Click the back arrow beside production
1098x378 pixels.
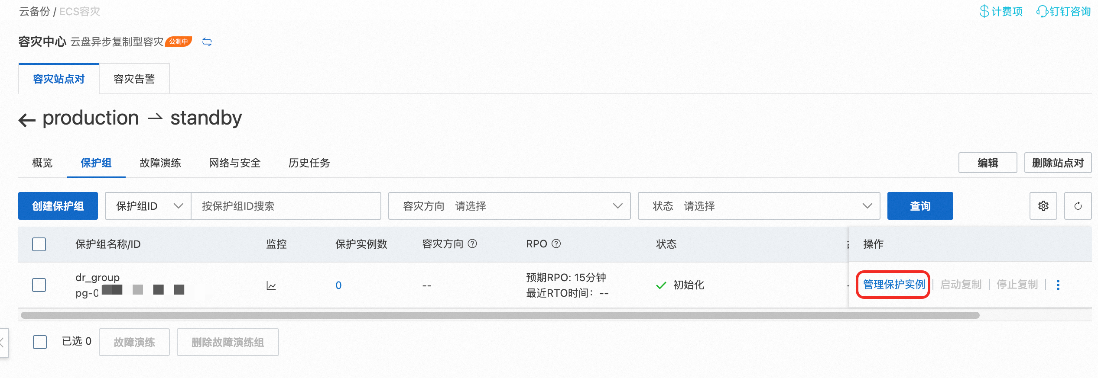click(27, 120)
